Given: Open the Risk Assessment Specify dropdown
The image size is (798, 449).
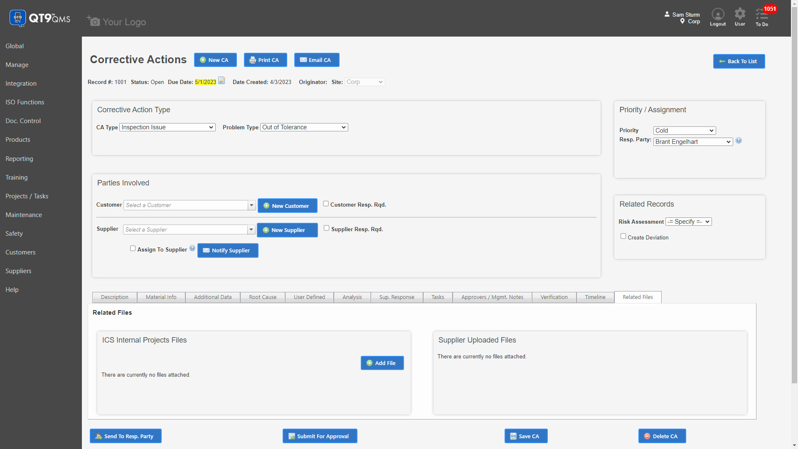Looking at the screenshot, I should [688, 222].
